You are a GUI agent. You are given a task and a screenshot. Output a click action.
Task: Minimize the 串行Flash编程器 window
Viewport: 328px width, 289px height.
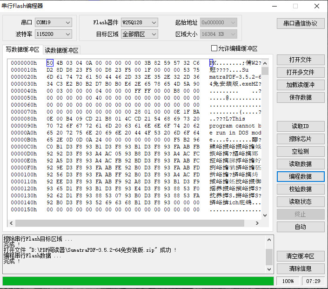(274, 6)
